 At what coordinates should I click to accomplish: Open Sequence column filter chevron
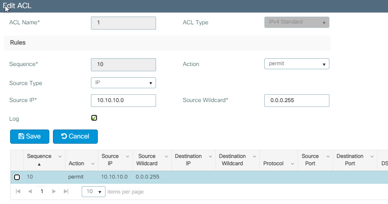click(60, 156)
